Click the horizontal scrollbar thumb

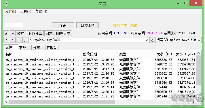pos(62,102)
